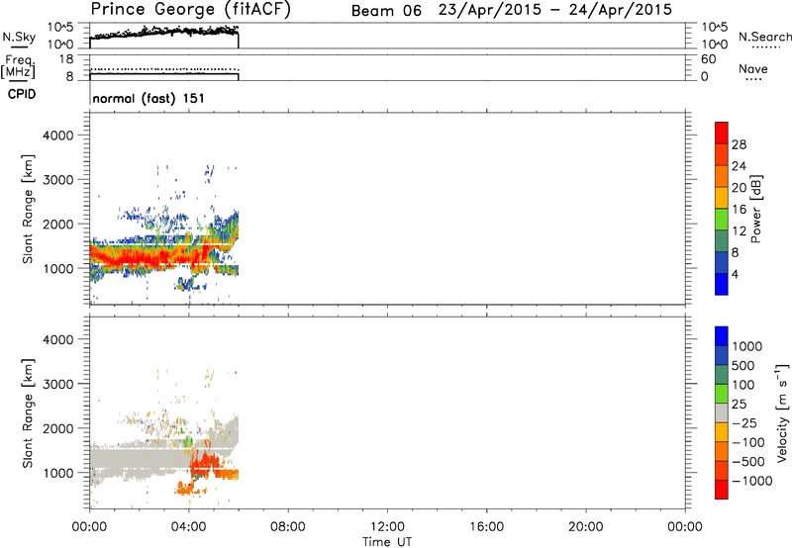
Task: Click the '28' value on the Power colorbar
Action: point(739,144)
